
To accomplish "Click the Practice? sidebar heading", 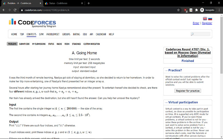I will point(175,70).
